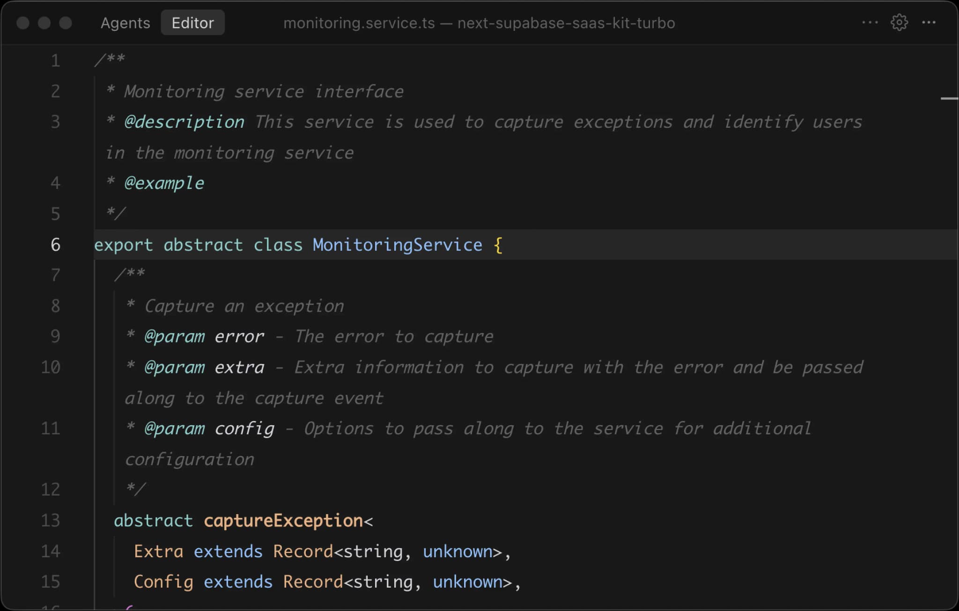Click the 'unknown' type on line 14
Screen dimensions: 959x611
(457, 551)
